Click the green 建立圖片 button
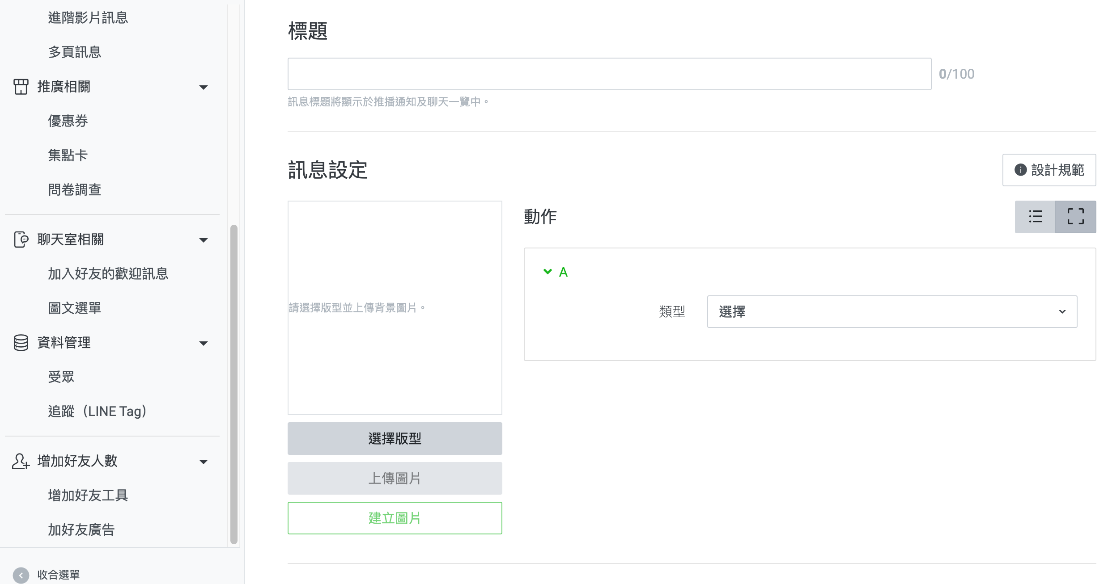The width and height of the screenshot is (1108, 584). coord(395,518)
